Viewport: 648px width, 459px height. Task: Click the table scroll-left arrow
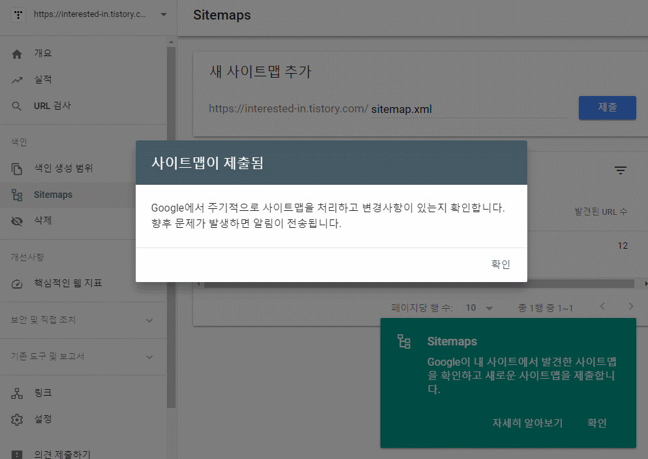(199, 283)
